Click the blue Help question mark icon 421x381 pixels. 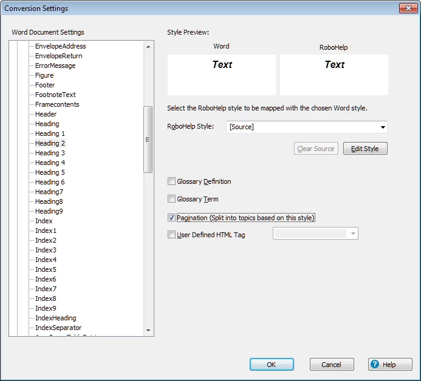pyautogui.click(x=375, y=364)
